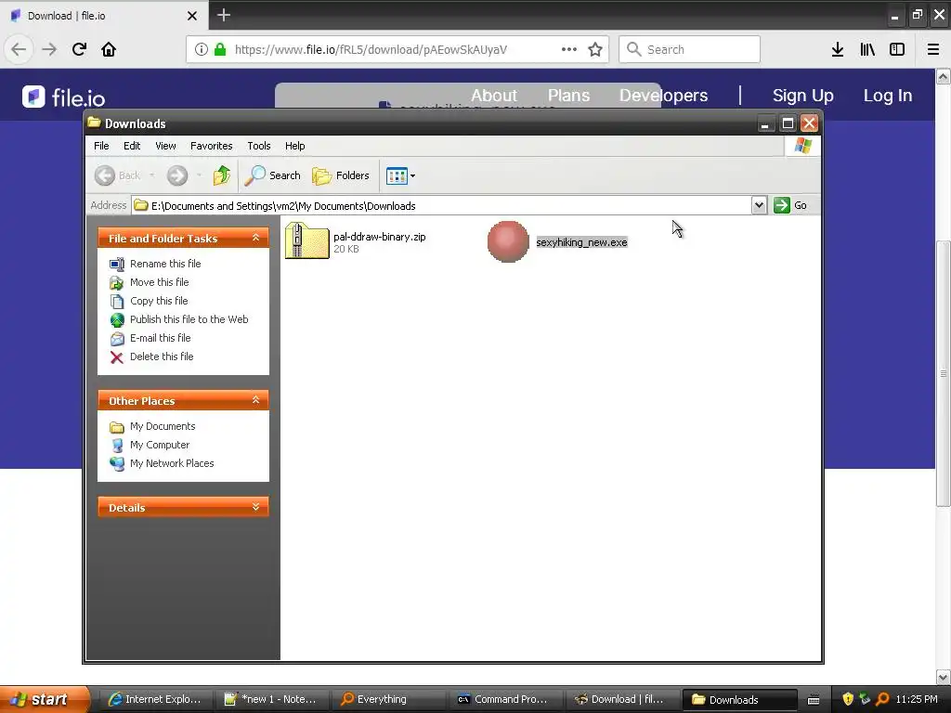Click the file.io logo

click(x=64, y=97)
